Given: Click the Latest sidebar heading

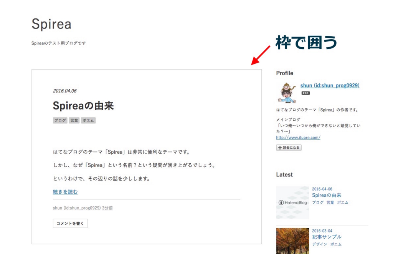Looking at the screenshot, I should [284, 175].
